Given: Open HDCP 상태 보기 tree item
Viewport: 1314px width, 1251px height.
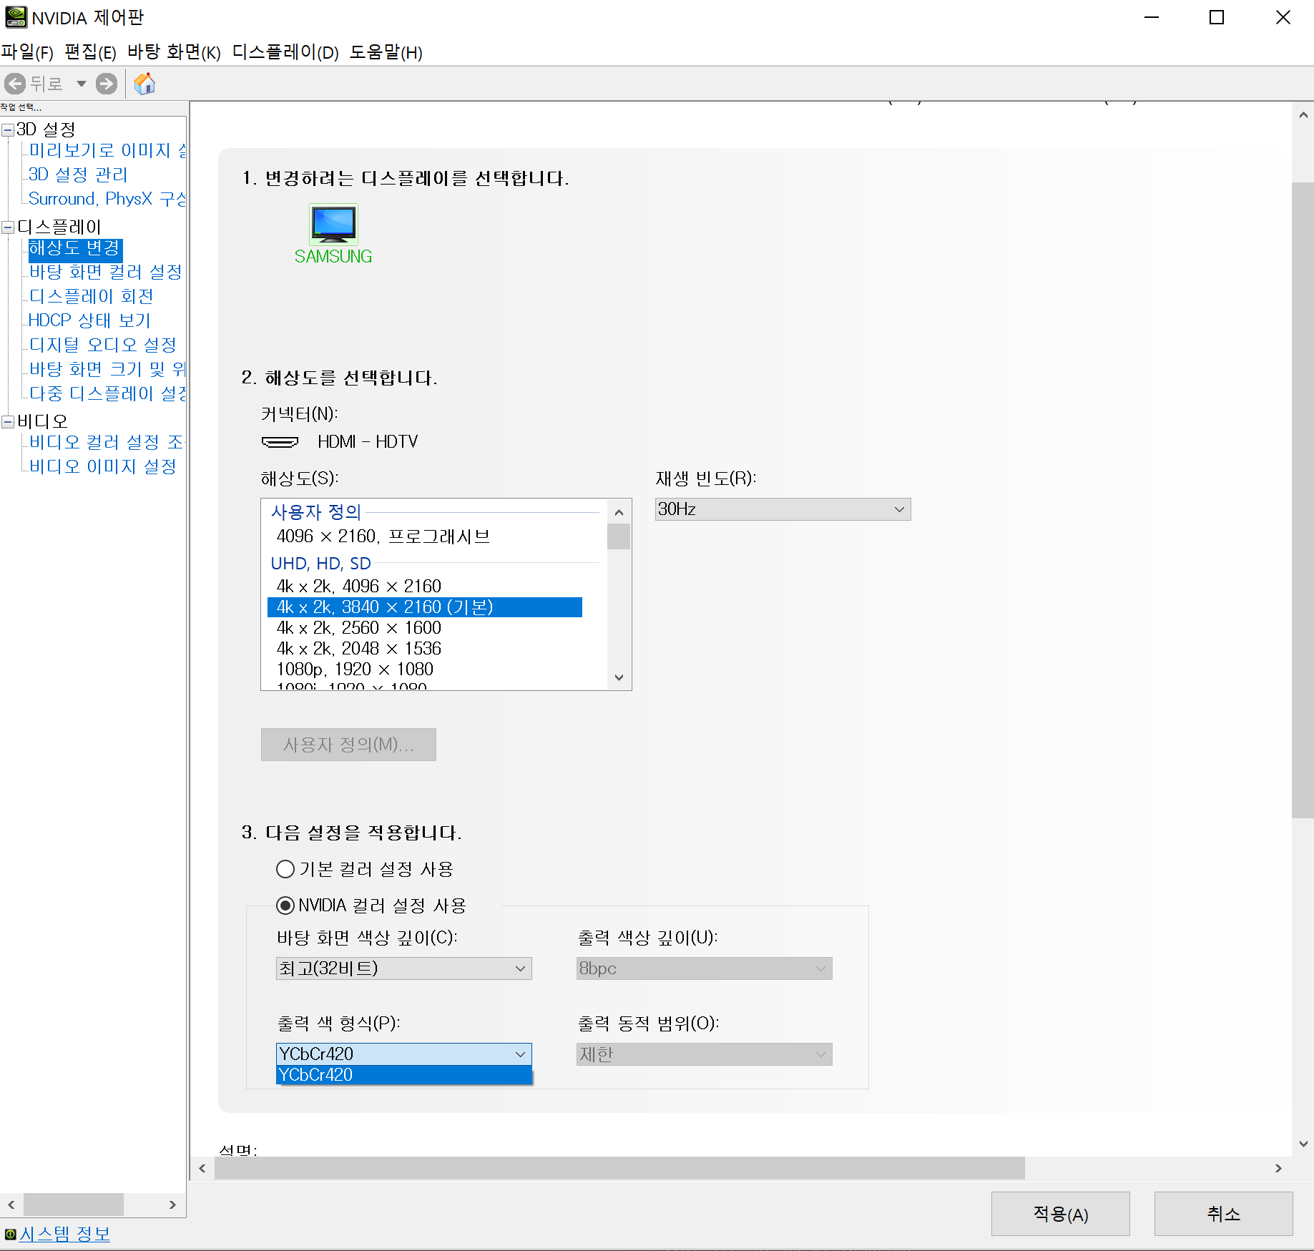Looking at the screenshot, I should pyautogui.click(x=90, y=320).
